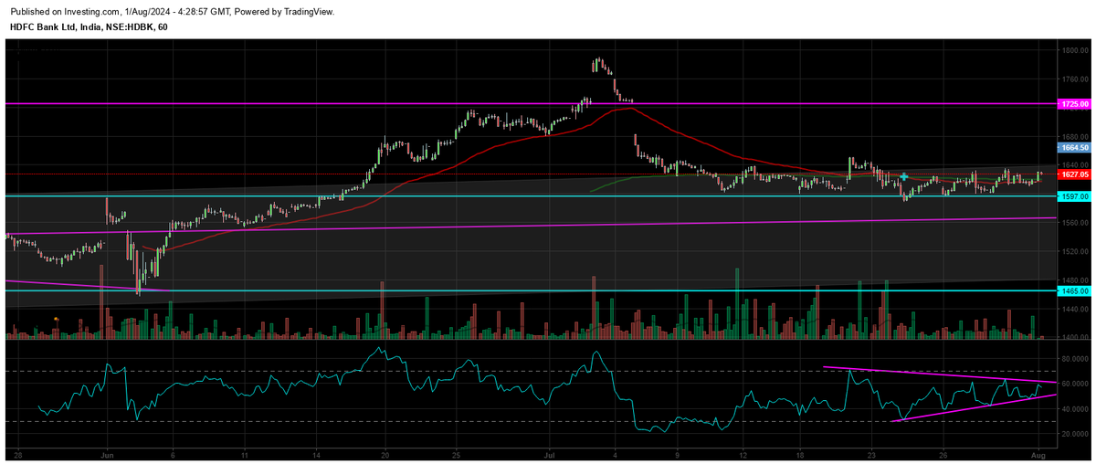
Task: Select the ascending magenta trendline on the oscillator
Action: click(x=974, y=407)
